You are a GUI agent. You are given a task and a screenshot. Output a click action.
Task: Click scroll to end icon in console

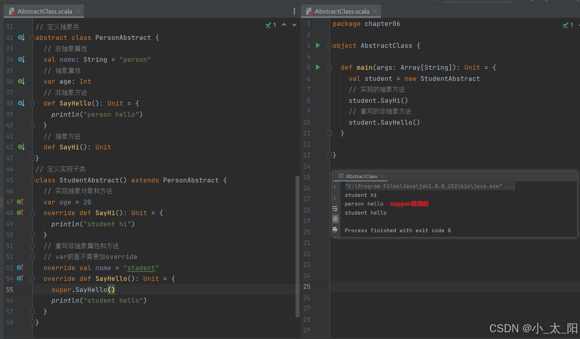[335, 218]
